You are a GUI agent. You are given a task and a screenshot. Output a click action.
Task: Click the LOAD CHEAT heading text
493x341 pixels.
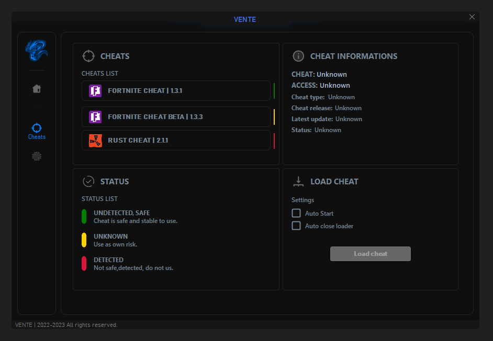click(x=334, y=182)
